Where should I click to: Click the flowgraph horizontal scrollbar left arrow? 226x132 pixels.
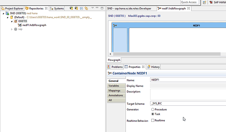(111, 54)
